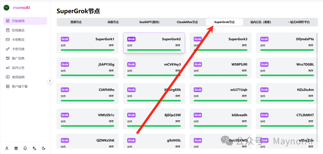Open the 站内公告（重要） tab
Viewport: 323px width, 154px height.
click(261, 22)
